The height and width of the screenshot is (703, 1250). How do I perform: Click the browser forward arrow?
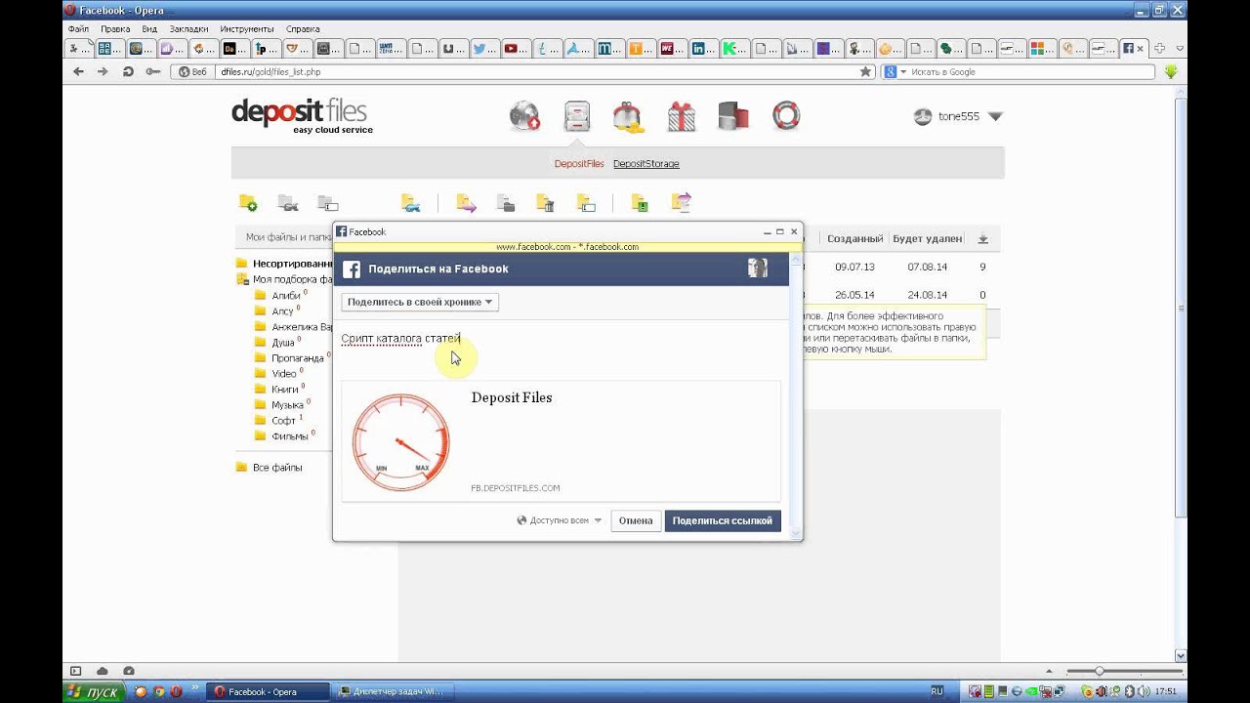tap(103, 71)
